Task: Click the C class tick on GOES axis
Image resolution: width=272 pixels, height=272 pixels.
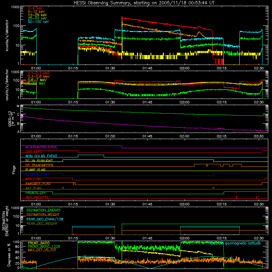Action: [18, 115]
